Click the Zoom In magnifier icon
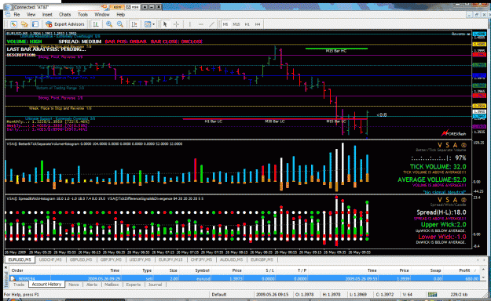491x301 pixels. tap(109, 24)
